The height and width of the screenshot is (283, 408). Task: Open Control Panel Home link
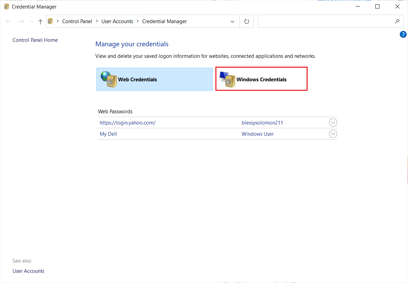coord(35,40)
